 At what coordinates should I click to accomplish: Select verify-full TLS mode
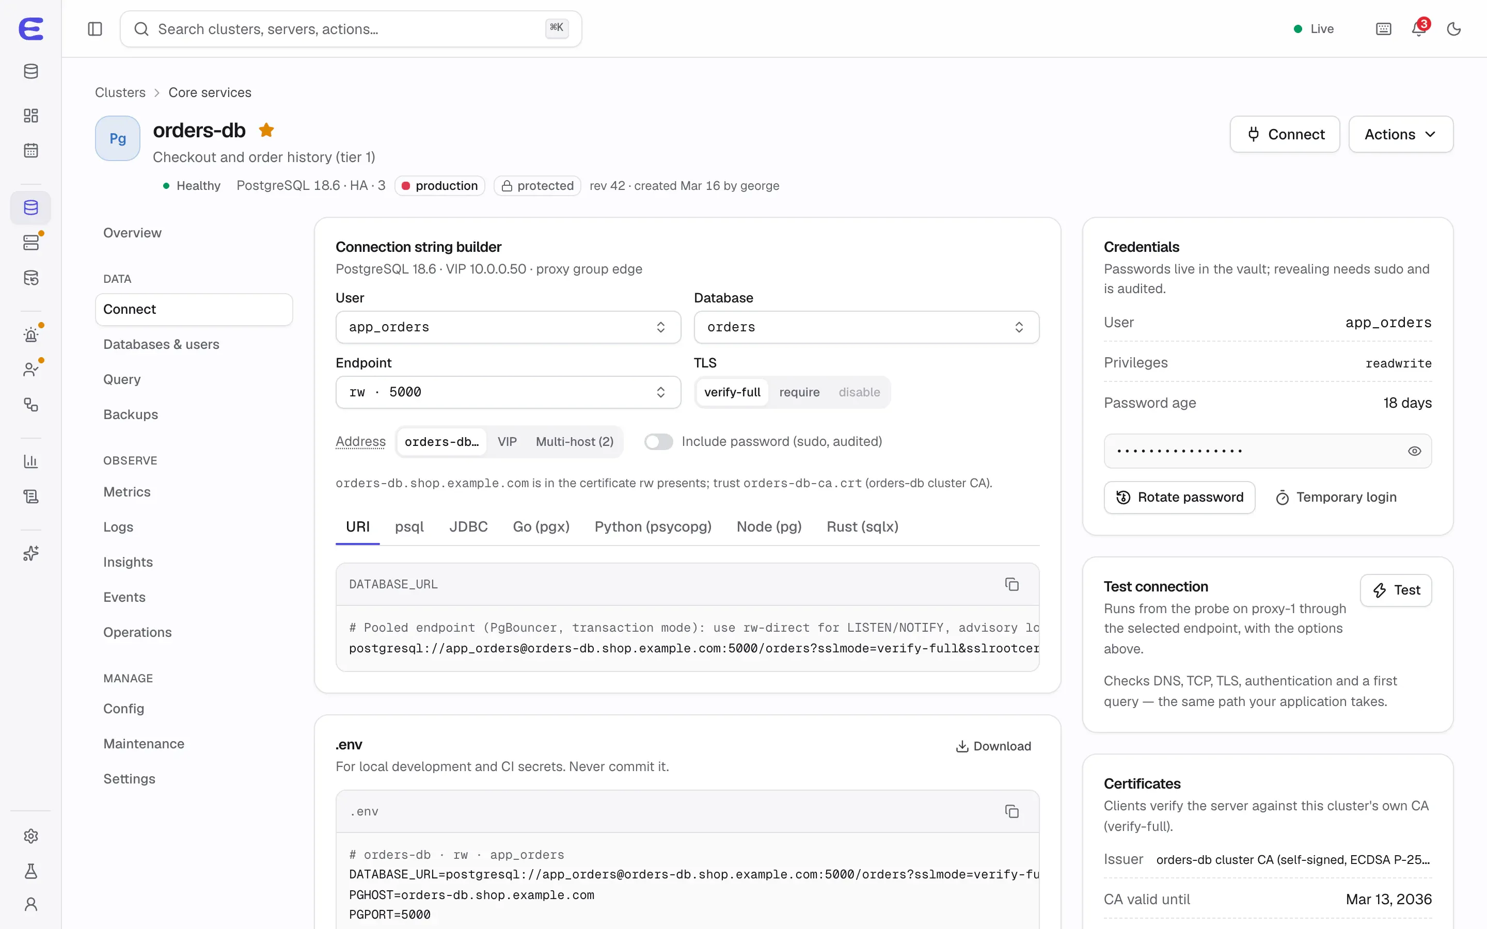pos(732,392)
